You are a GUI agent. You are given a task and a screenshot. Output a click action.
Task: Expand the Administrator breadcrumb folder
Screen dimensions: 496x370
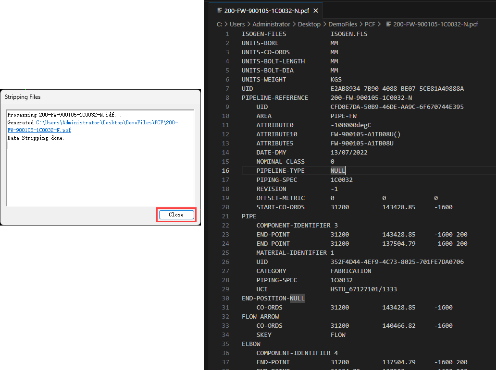(271, 24)
